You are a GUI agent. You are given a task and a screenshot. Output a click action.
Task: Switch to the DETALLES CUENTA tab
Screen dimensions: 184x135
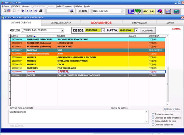pos(61,23)
